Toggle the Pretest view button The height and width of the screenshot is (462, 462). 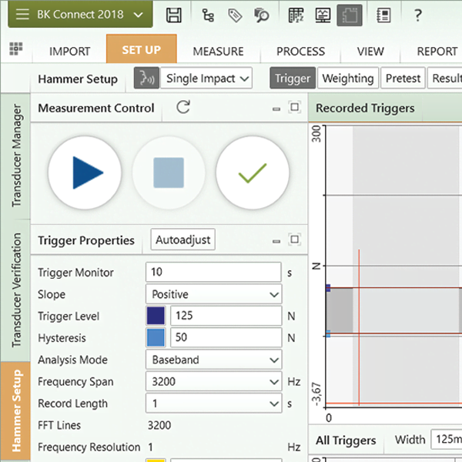click(403, 78)
